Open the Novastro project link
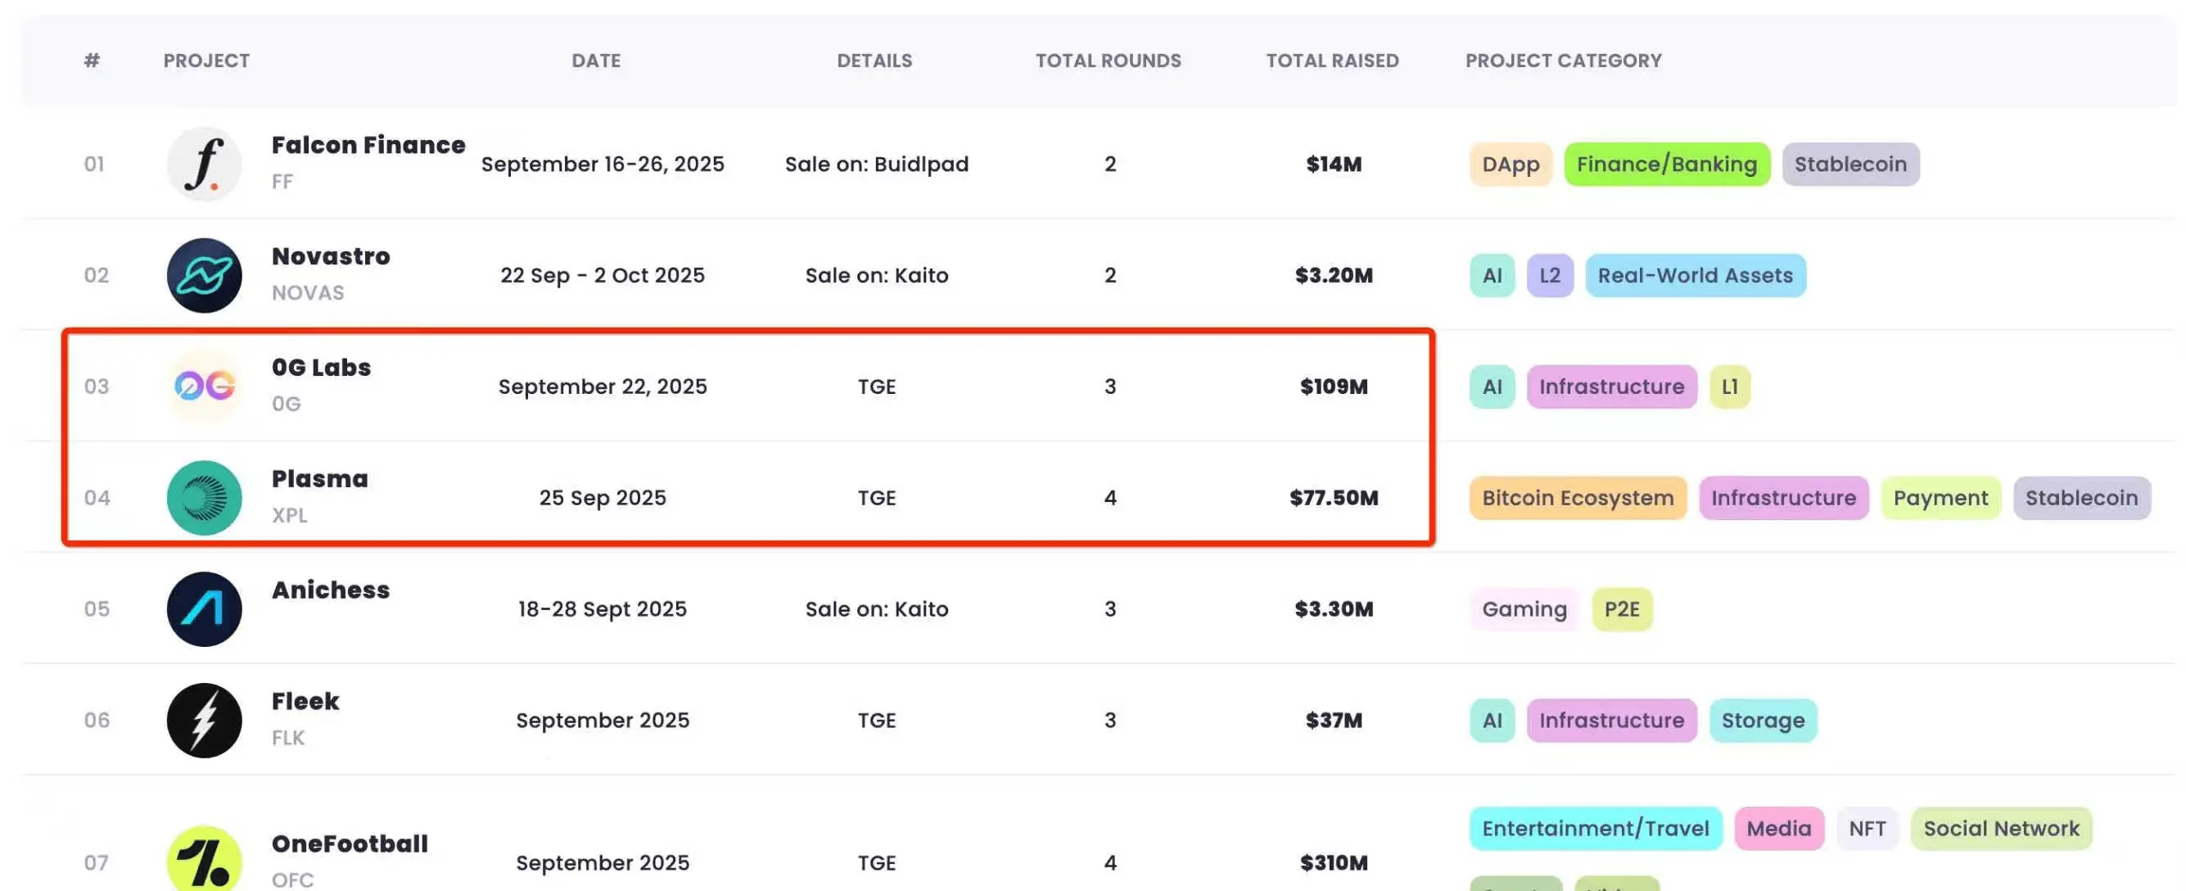2186x891 pixels. tap(331, 256)
